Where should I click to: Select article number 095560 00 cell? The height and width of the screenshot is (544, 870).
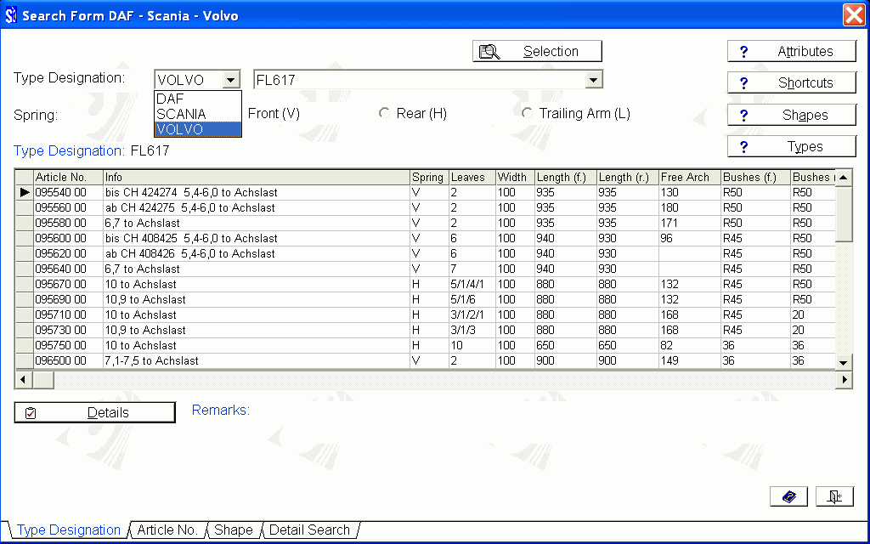point(68,207)
